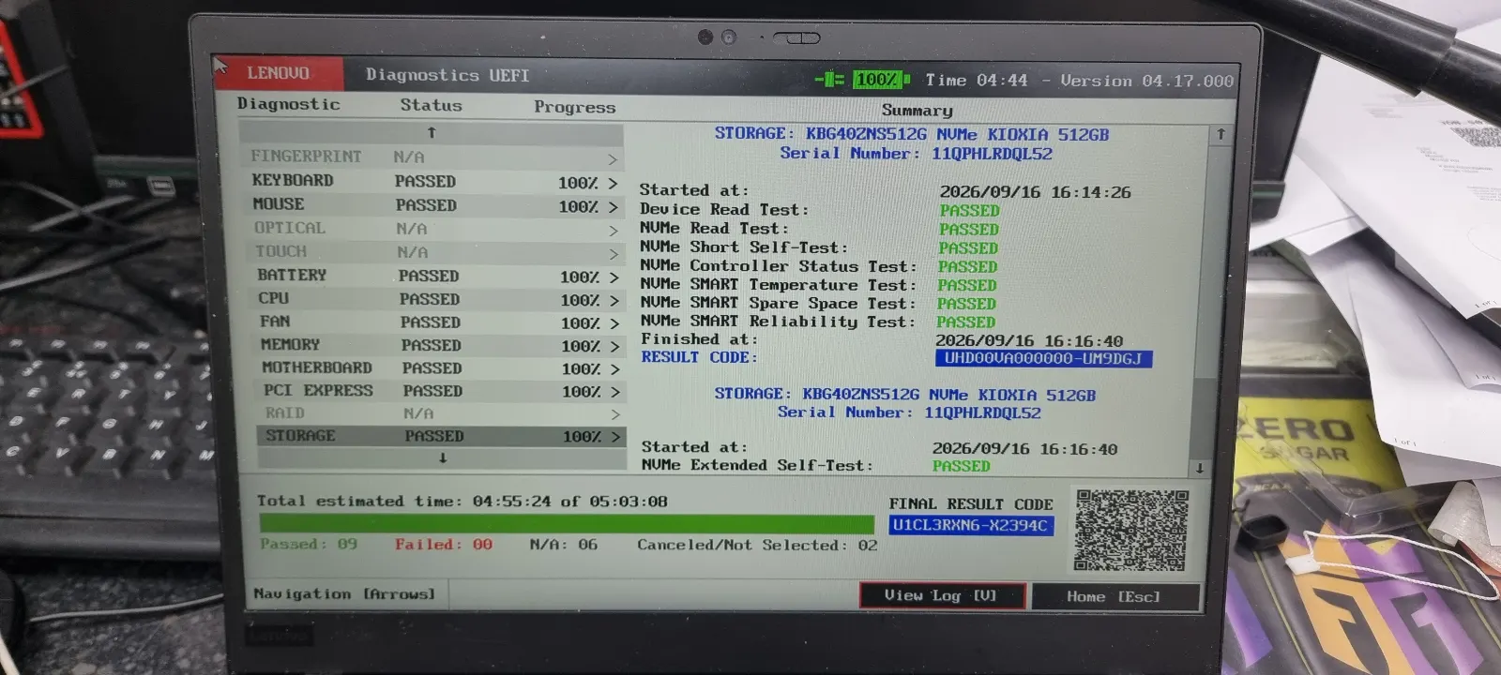Click the Navigation [Arrows] hint

tap(344, 593)
